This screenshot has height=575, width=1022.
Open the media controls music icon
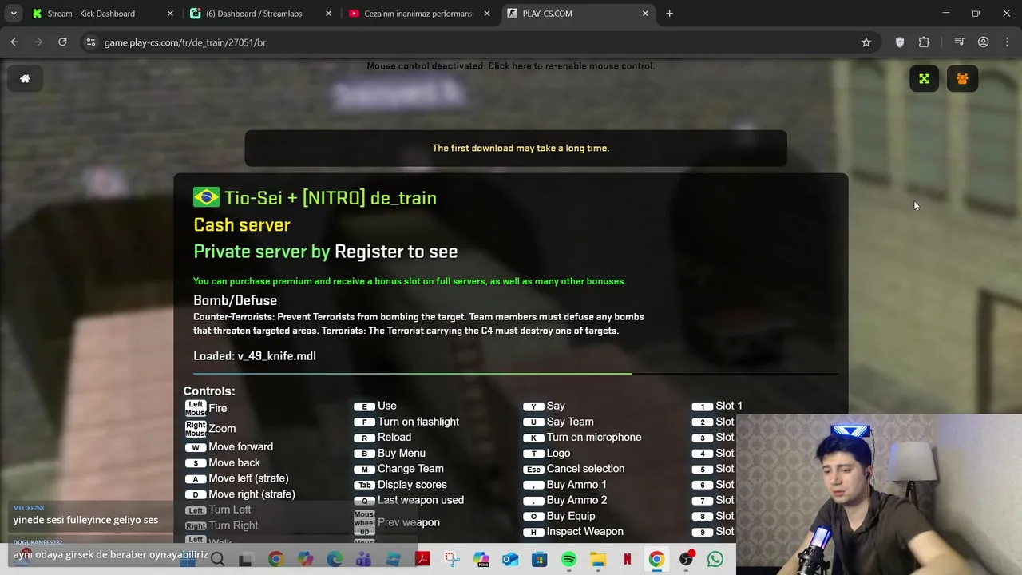[x=959, y=42]
